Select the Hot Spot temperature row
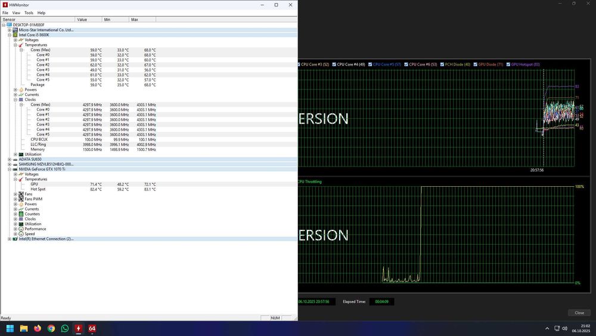The image size is (596, 336). coord(148,189)
